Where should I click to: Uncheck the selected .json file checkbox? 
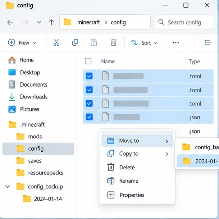89,117
